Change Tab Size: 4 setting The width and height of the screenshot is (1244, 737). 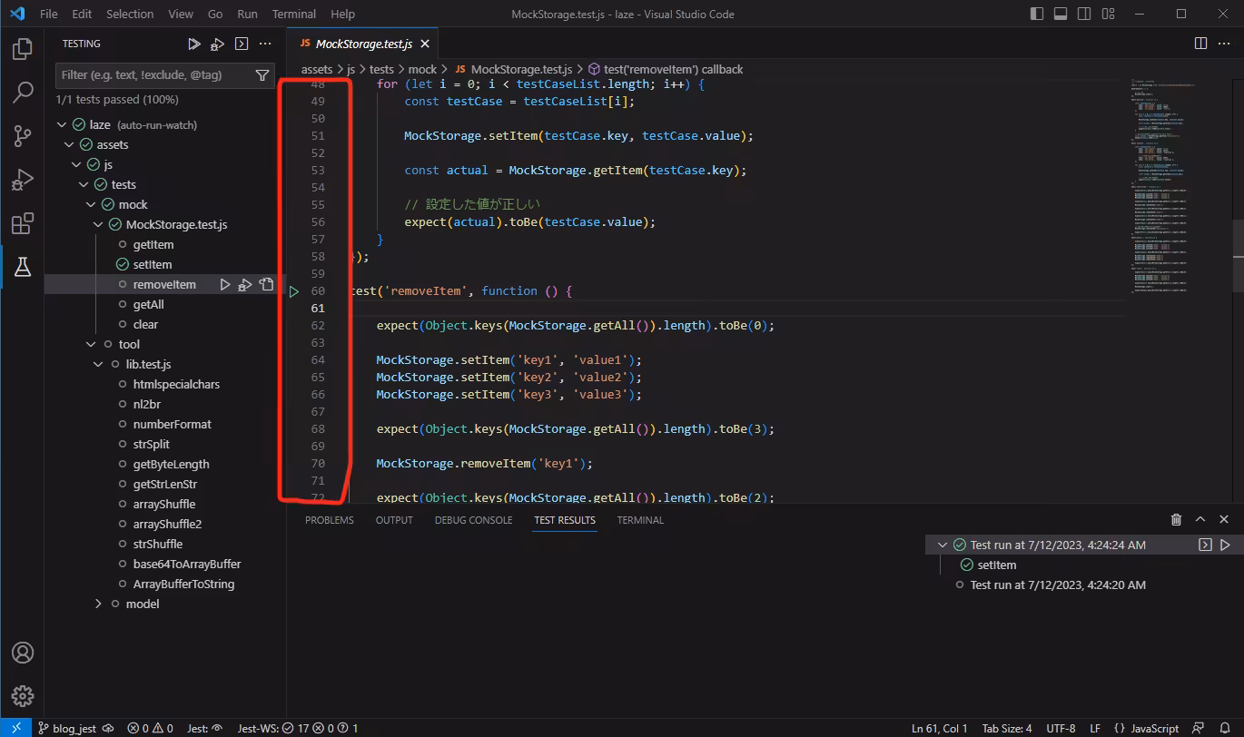point(1007,728)
